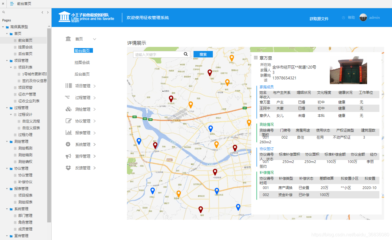Viewport: 392px width, 240px height.
Task: Expand the 宣传管理 navigation chevron
Action: [94, 156]
